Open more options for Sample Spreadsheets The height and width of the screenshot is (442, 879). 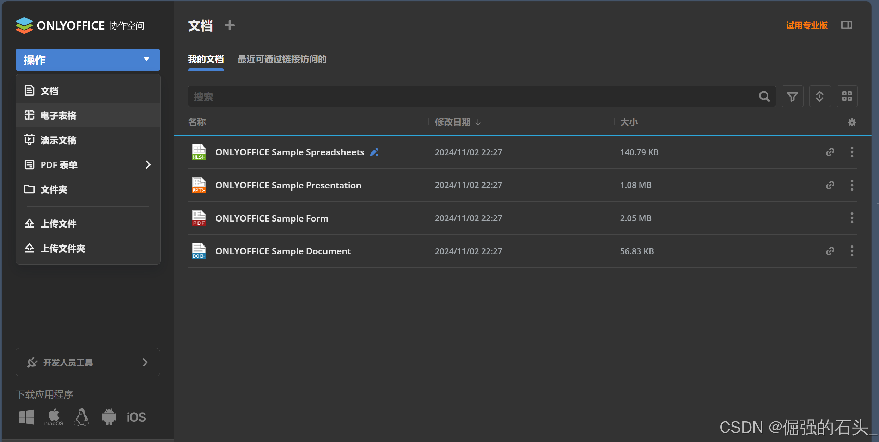coord(852,152)
